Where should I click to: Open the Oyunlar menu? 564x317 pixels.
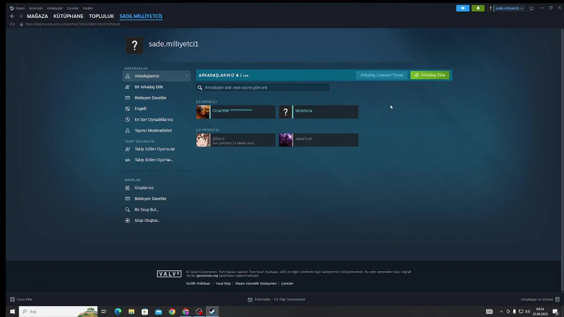click(x=73, y=8)
